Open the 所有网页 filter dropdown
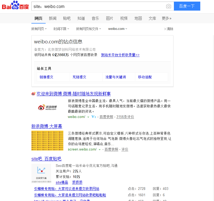 39,29
